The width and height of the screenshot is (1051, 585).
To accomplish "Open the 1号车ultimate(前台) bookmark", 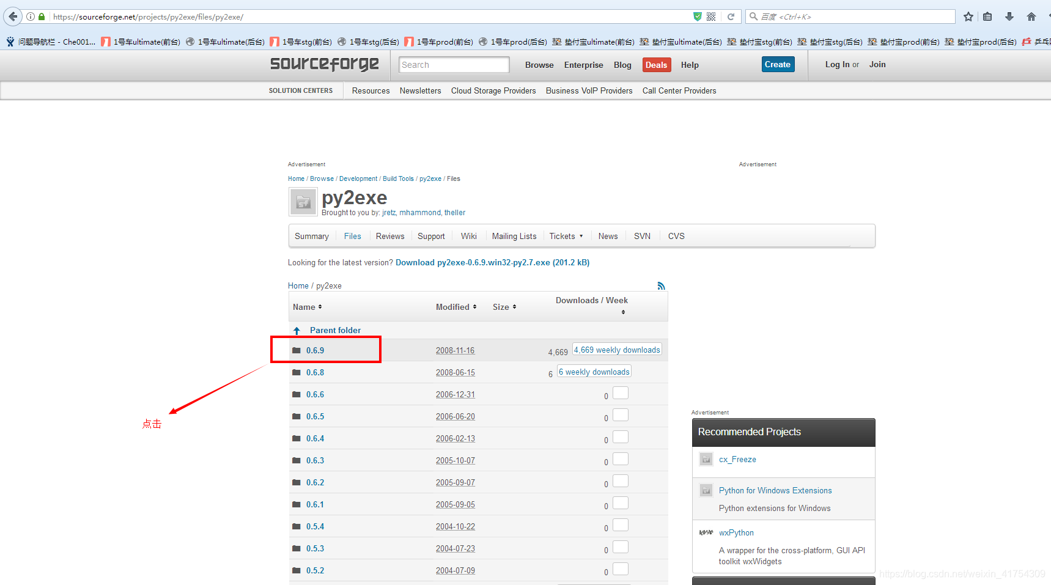I will coord(141,42).
